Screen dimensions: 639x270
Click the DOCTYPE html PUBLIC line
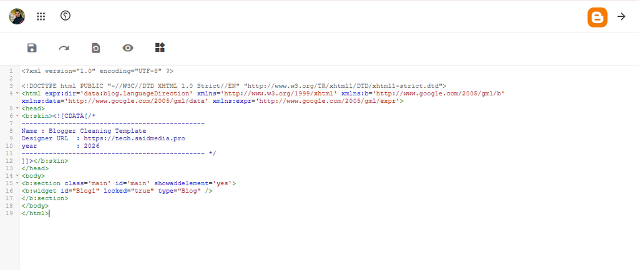coord(234,86)
